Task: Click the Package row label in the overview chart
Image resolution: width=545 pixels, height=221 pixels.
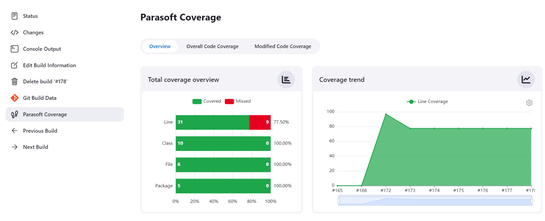Action: [x=164, y=186]
